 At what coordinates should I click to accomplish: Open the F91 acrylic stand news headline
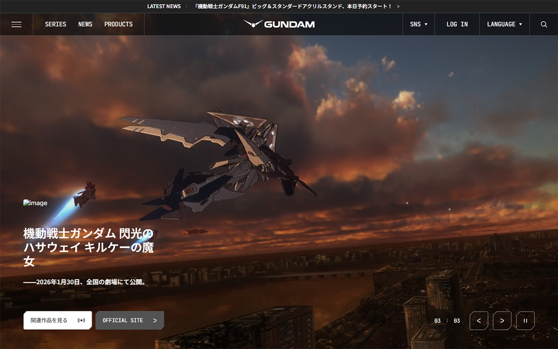click(293, 7)
